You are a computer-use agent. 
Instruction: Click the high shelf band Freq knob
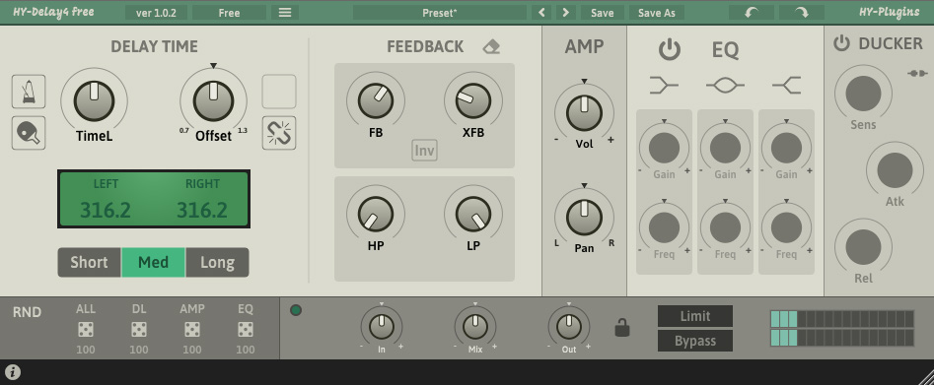pos(786,227)
